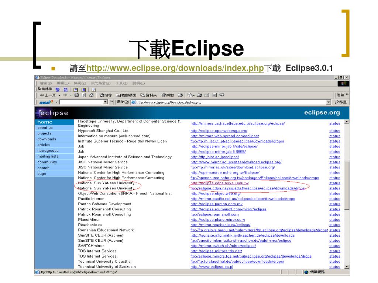Click the Discuss toolbar icon

point(214,95)
